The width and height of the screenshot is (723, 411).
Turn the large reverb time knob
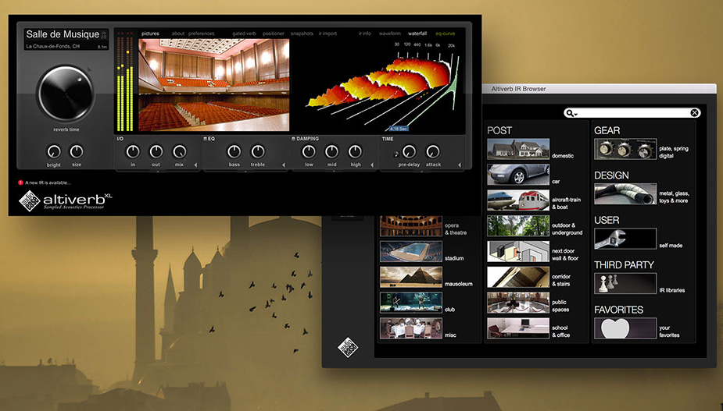pyautogui.click(x=66, y=94)
